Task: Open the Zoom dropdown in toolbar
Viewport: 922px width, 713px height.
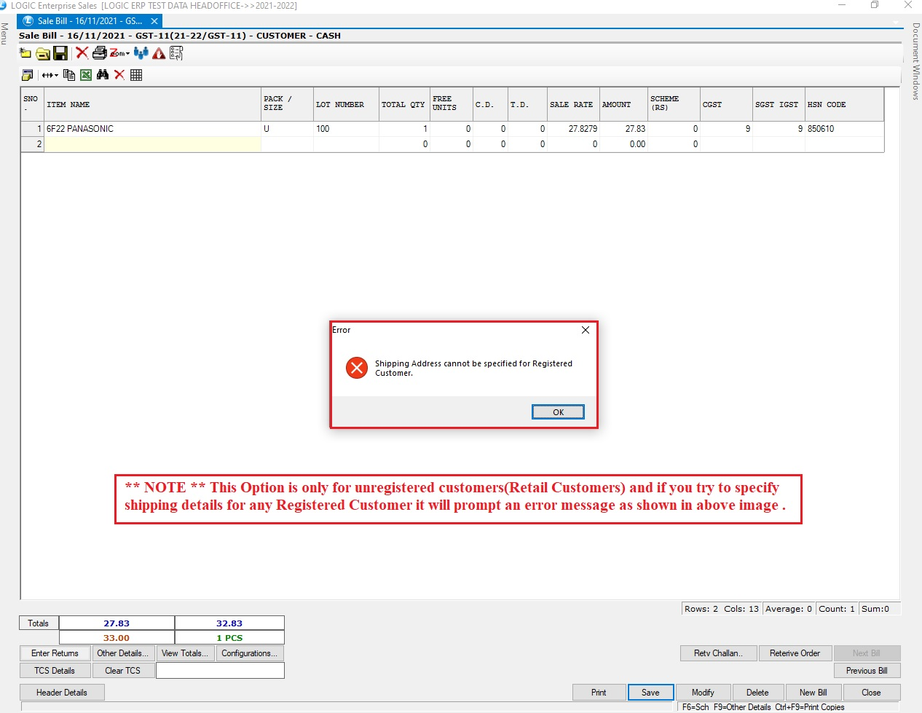Action: (x=120, y=53)
